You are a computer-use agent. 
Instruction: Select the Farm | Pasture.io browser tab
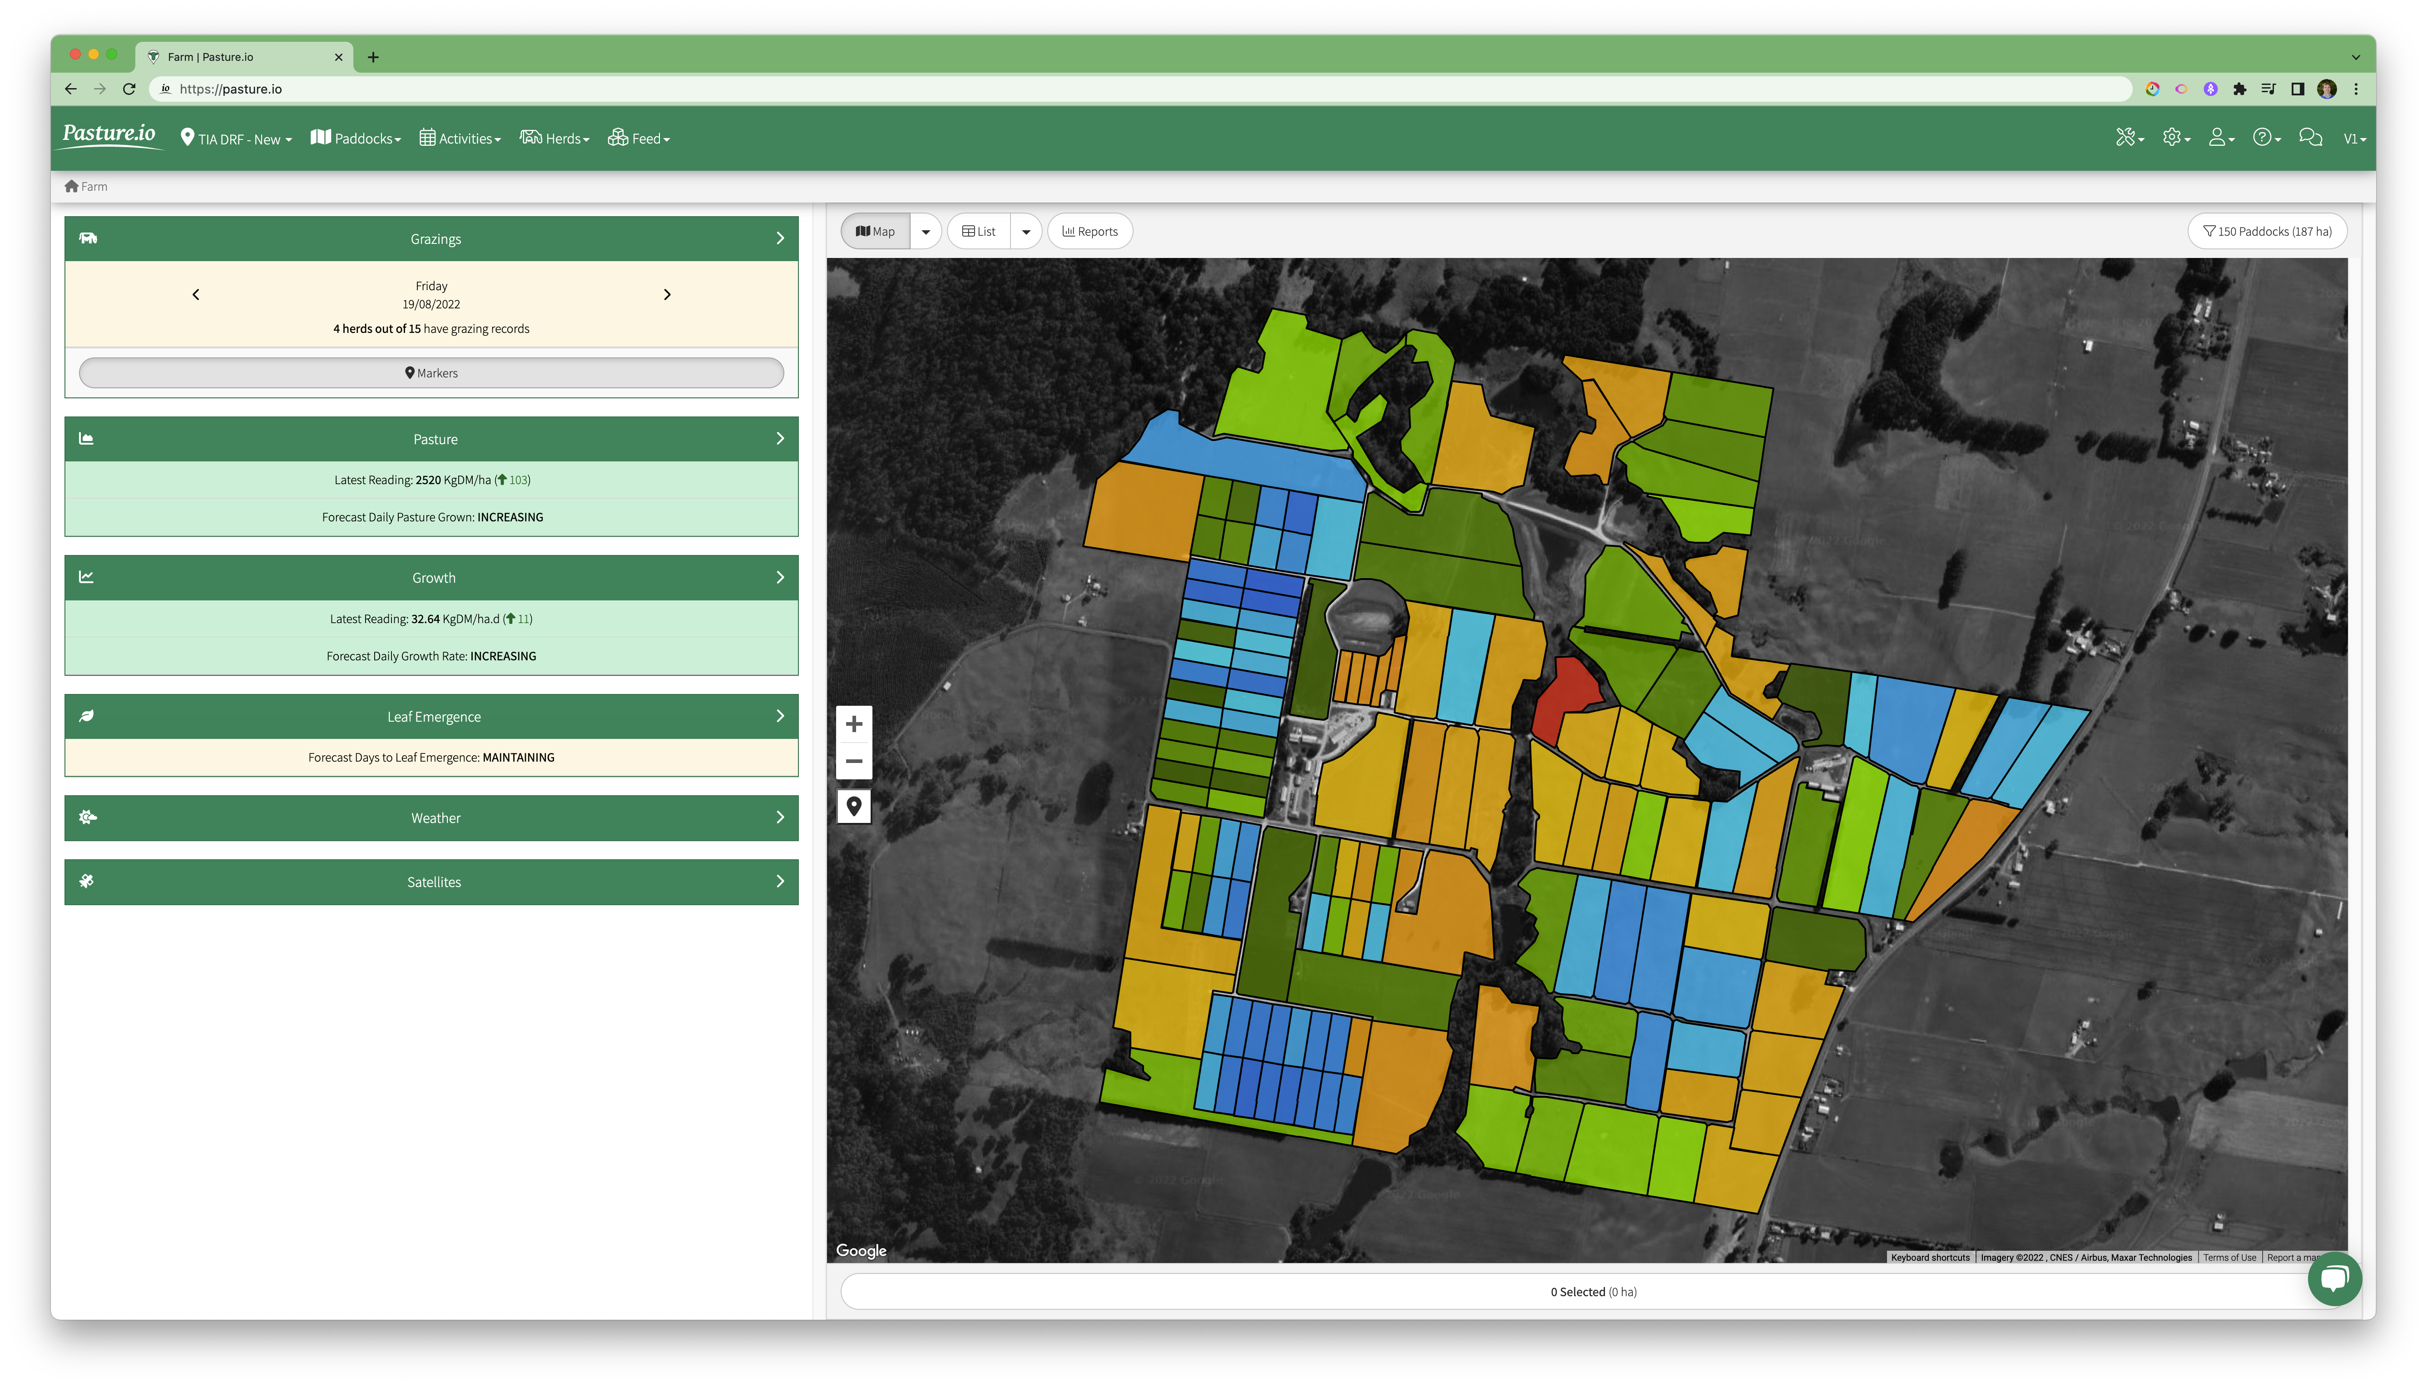point(245,57)
